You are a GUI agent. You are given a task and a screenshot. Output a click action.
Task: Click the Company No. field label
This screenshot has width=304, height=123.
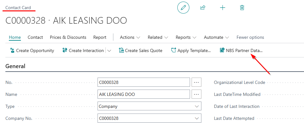point(19,118)
